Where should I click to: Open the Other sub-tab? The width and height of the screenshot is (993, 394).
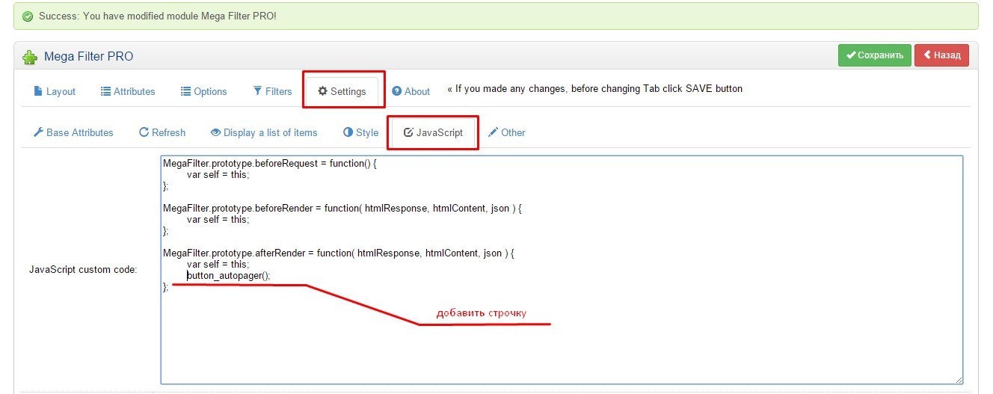[x=506, y=132]
